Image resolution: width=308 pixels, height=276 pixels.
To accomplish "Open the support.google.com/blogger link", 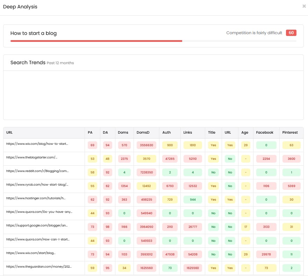I will tap(37, 225).
